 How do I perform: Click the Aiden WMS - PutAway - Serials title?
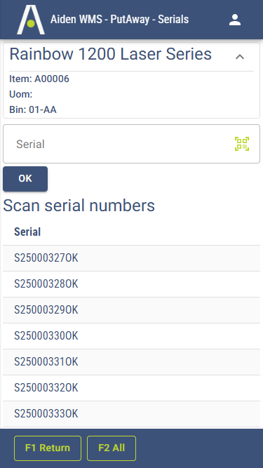(119, 20)
